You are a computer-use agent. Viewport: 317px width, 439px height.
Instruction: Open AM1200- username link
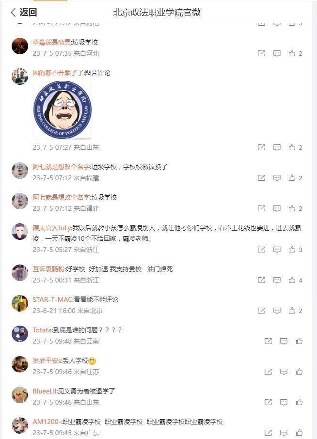click(x=47, y=422)
